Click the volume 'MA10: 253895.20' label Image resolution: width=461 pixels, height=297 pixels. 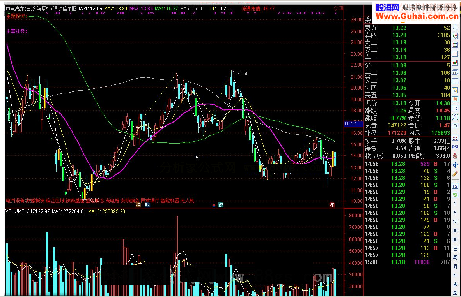click(x=107, y=211)
